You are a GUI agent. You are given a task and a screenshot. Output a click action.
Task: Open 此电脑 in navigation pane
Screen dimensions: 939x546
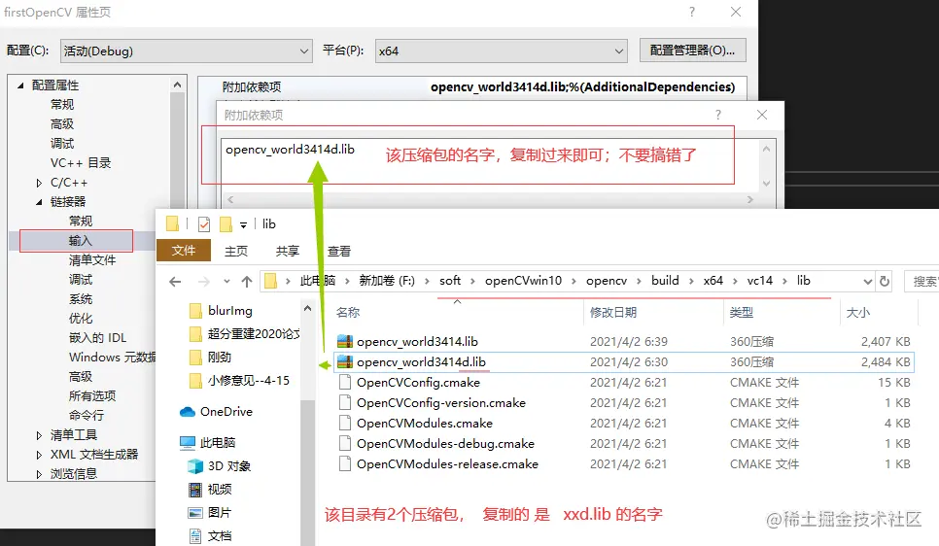point(208,443)
